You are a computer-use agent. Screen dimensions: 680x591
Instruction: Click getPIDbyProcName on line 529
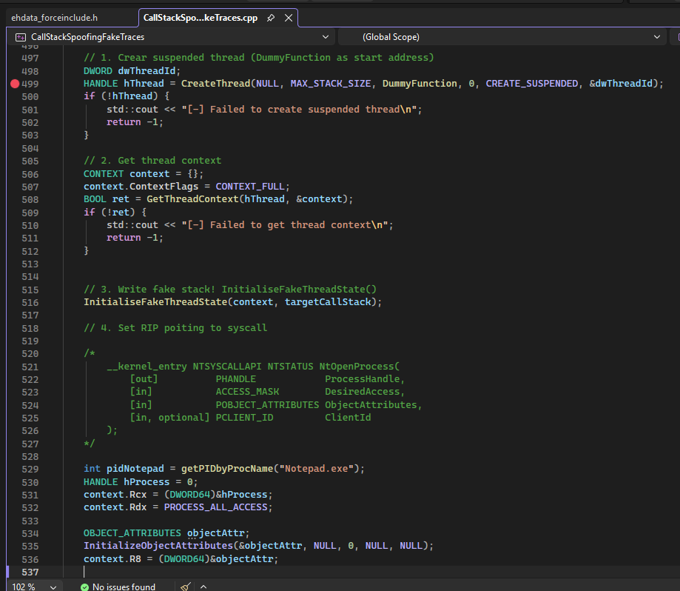pos(227,469)
